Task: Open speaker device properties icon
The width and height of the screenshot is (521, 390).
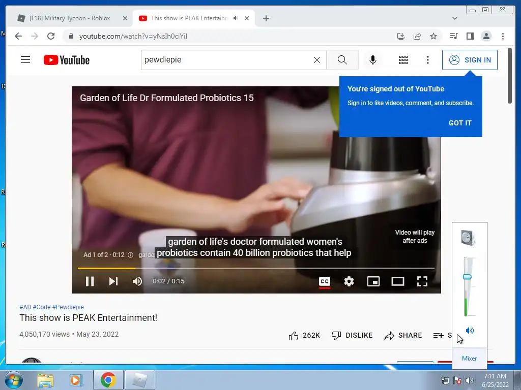Action: tap(469, 238)
